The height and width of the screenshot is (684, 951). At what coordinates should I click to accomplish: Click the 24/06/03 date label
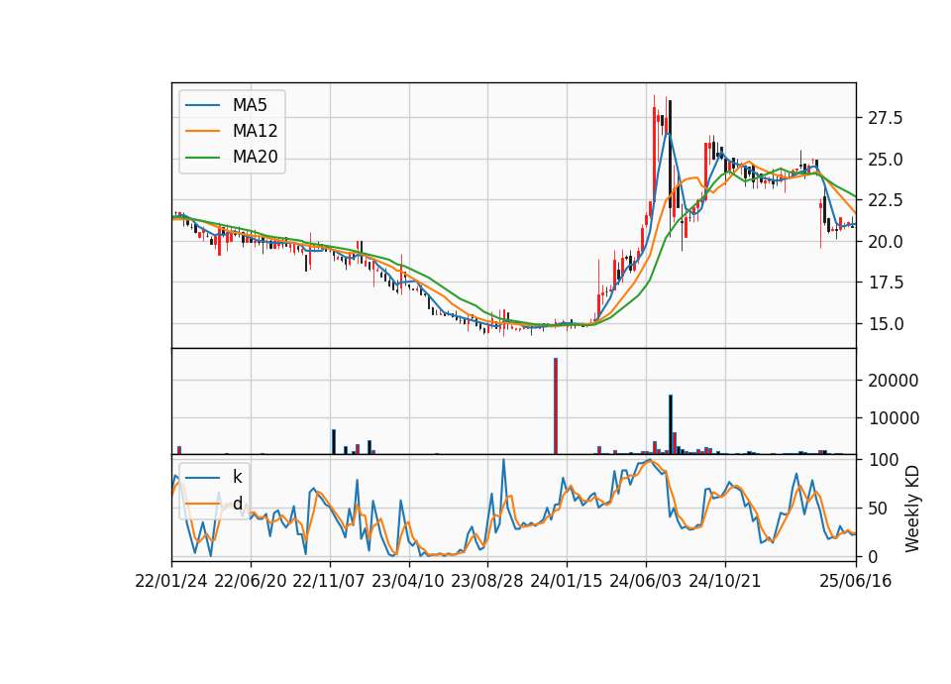pyautogui.click(x=645, y=582)
